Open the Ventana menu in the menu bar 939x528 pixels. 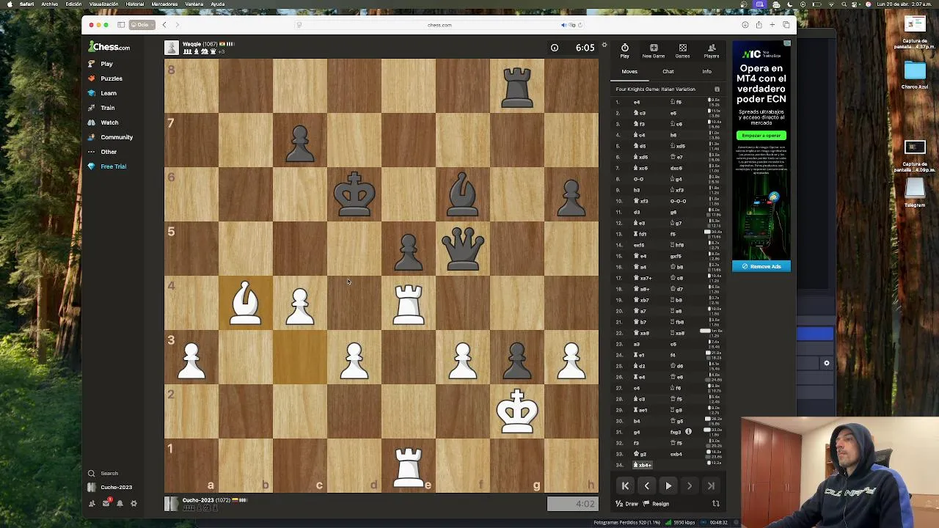(194, 4)
